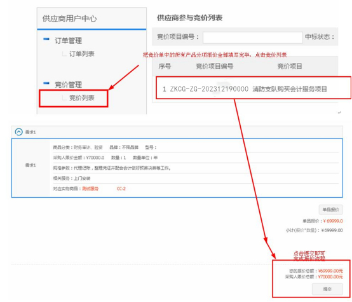
Task: Click the CC-2 product model link
Action: pyautogui.click(x=121, y=189)
